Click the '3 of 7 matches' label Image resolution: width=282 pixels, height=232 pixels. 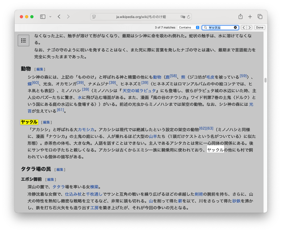point(165,27)
